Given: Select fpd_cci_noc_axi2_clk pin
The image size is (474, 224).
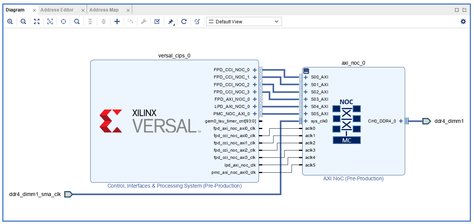Looking at the screenshot, I should point(235,150).
